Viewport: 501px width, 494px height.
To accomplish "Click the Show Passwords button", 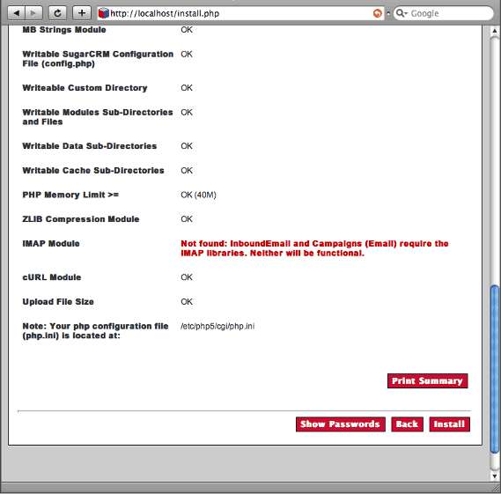I will click(x=340, y=424).
